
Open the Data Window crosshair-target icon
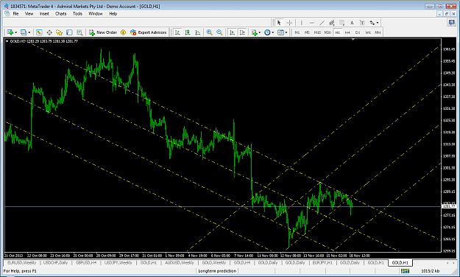click(49, 32)
